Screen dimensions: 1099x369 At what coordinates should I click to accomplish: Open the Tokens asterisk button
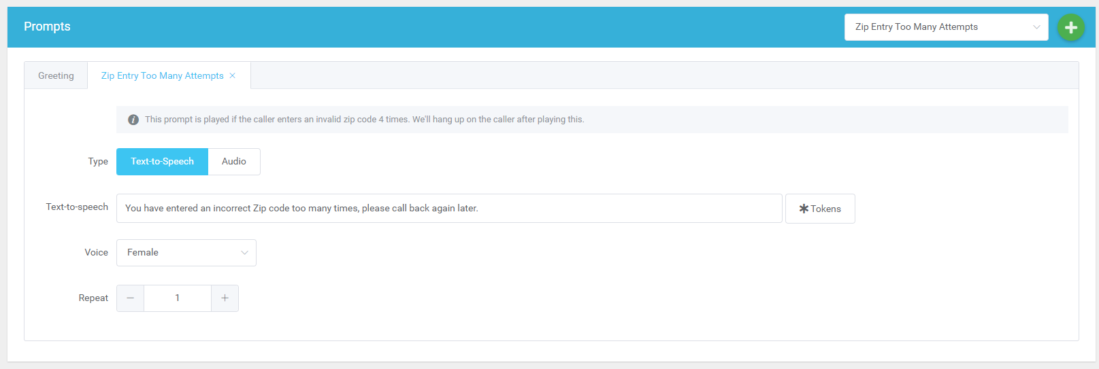819,209
